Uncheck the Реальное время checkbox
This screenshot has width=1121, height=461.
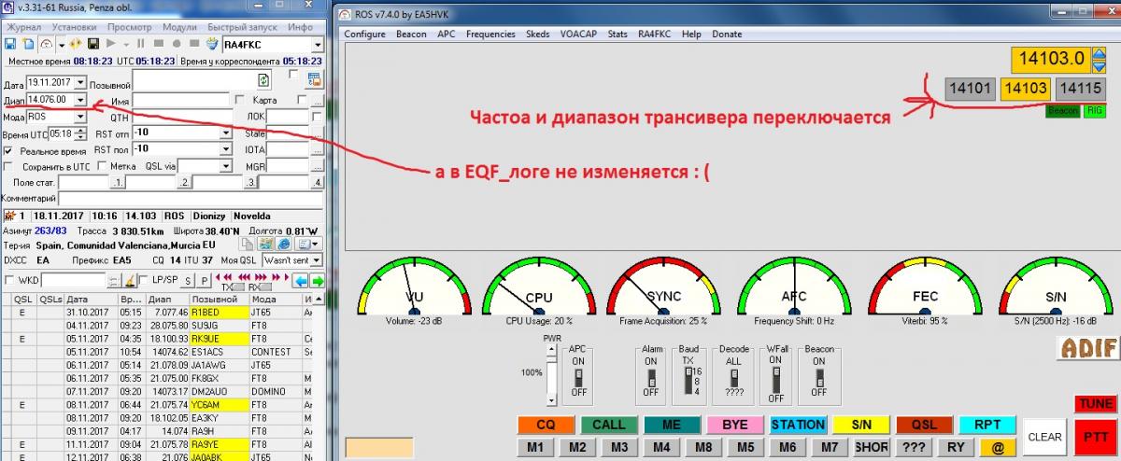(x=8, y=150)
